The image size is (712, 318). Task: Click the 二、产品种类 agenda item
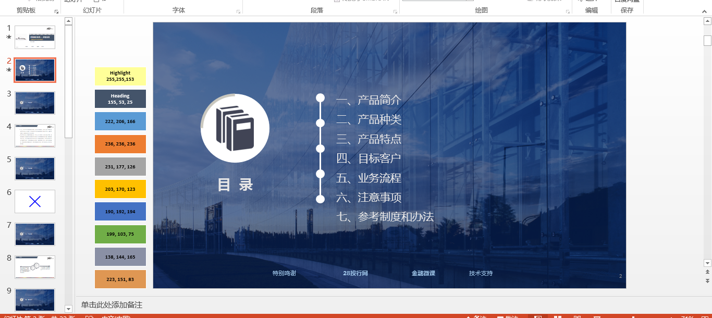[x=369, y=119]
